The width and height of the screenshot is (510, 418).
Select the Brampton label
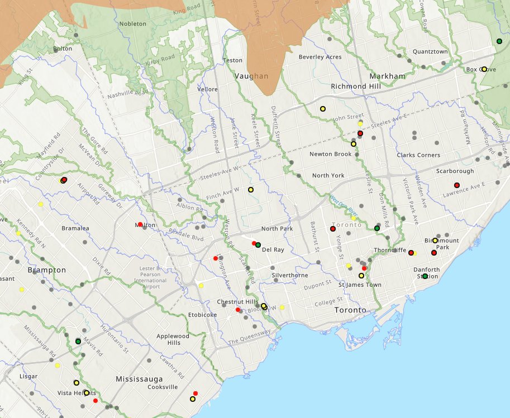click(47, 270)
